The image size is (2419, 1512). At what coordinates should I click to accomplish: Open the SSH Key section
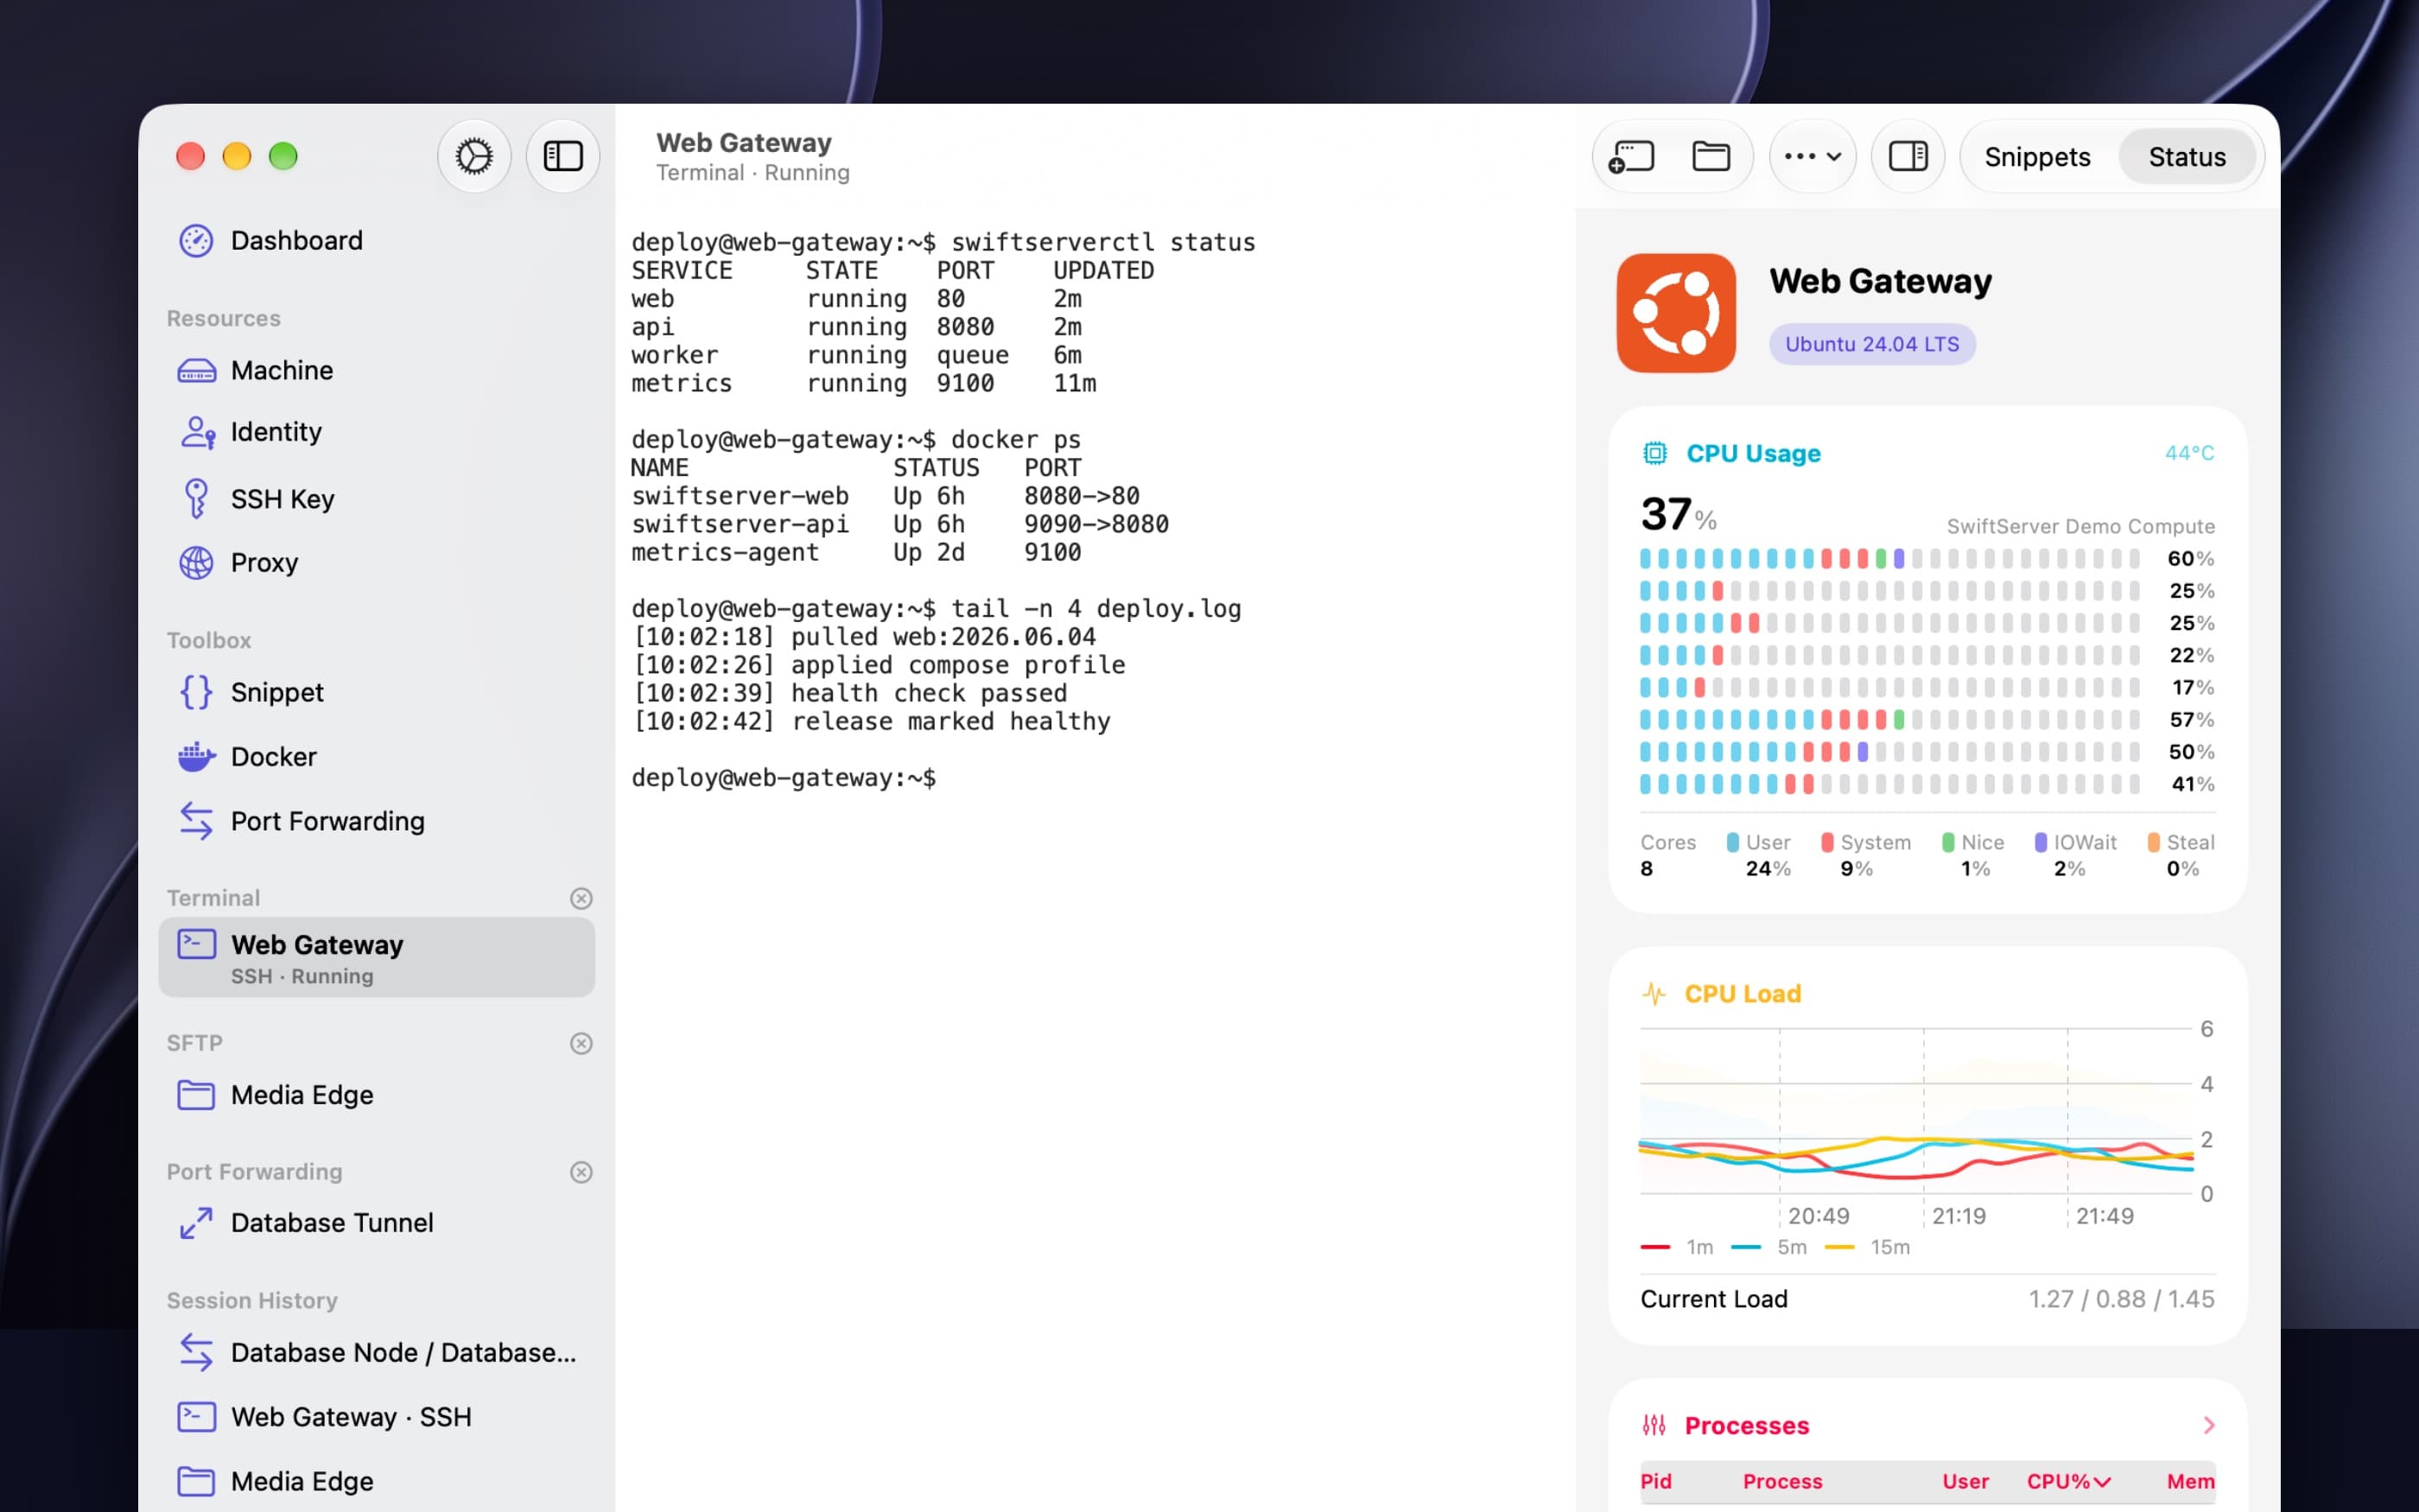[376, 498]
